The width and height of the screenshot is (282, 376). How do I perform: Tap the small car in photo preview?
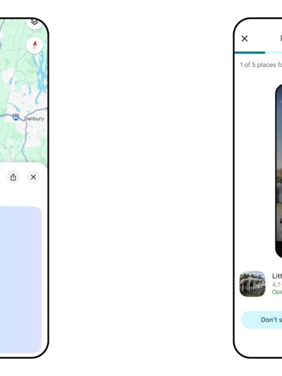tap(280, 221)
